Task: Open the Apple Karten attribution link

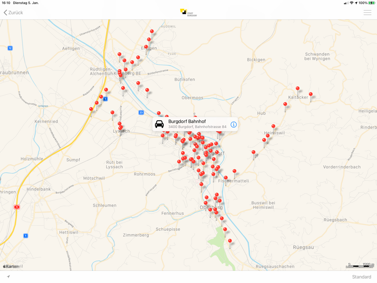Action: pyautogui.click(x=11, y=266)
